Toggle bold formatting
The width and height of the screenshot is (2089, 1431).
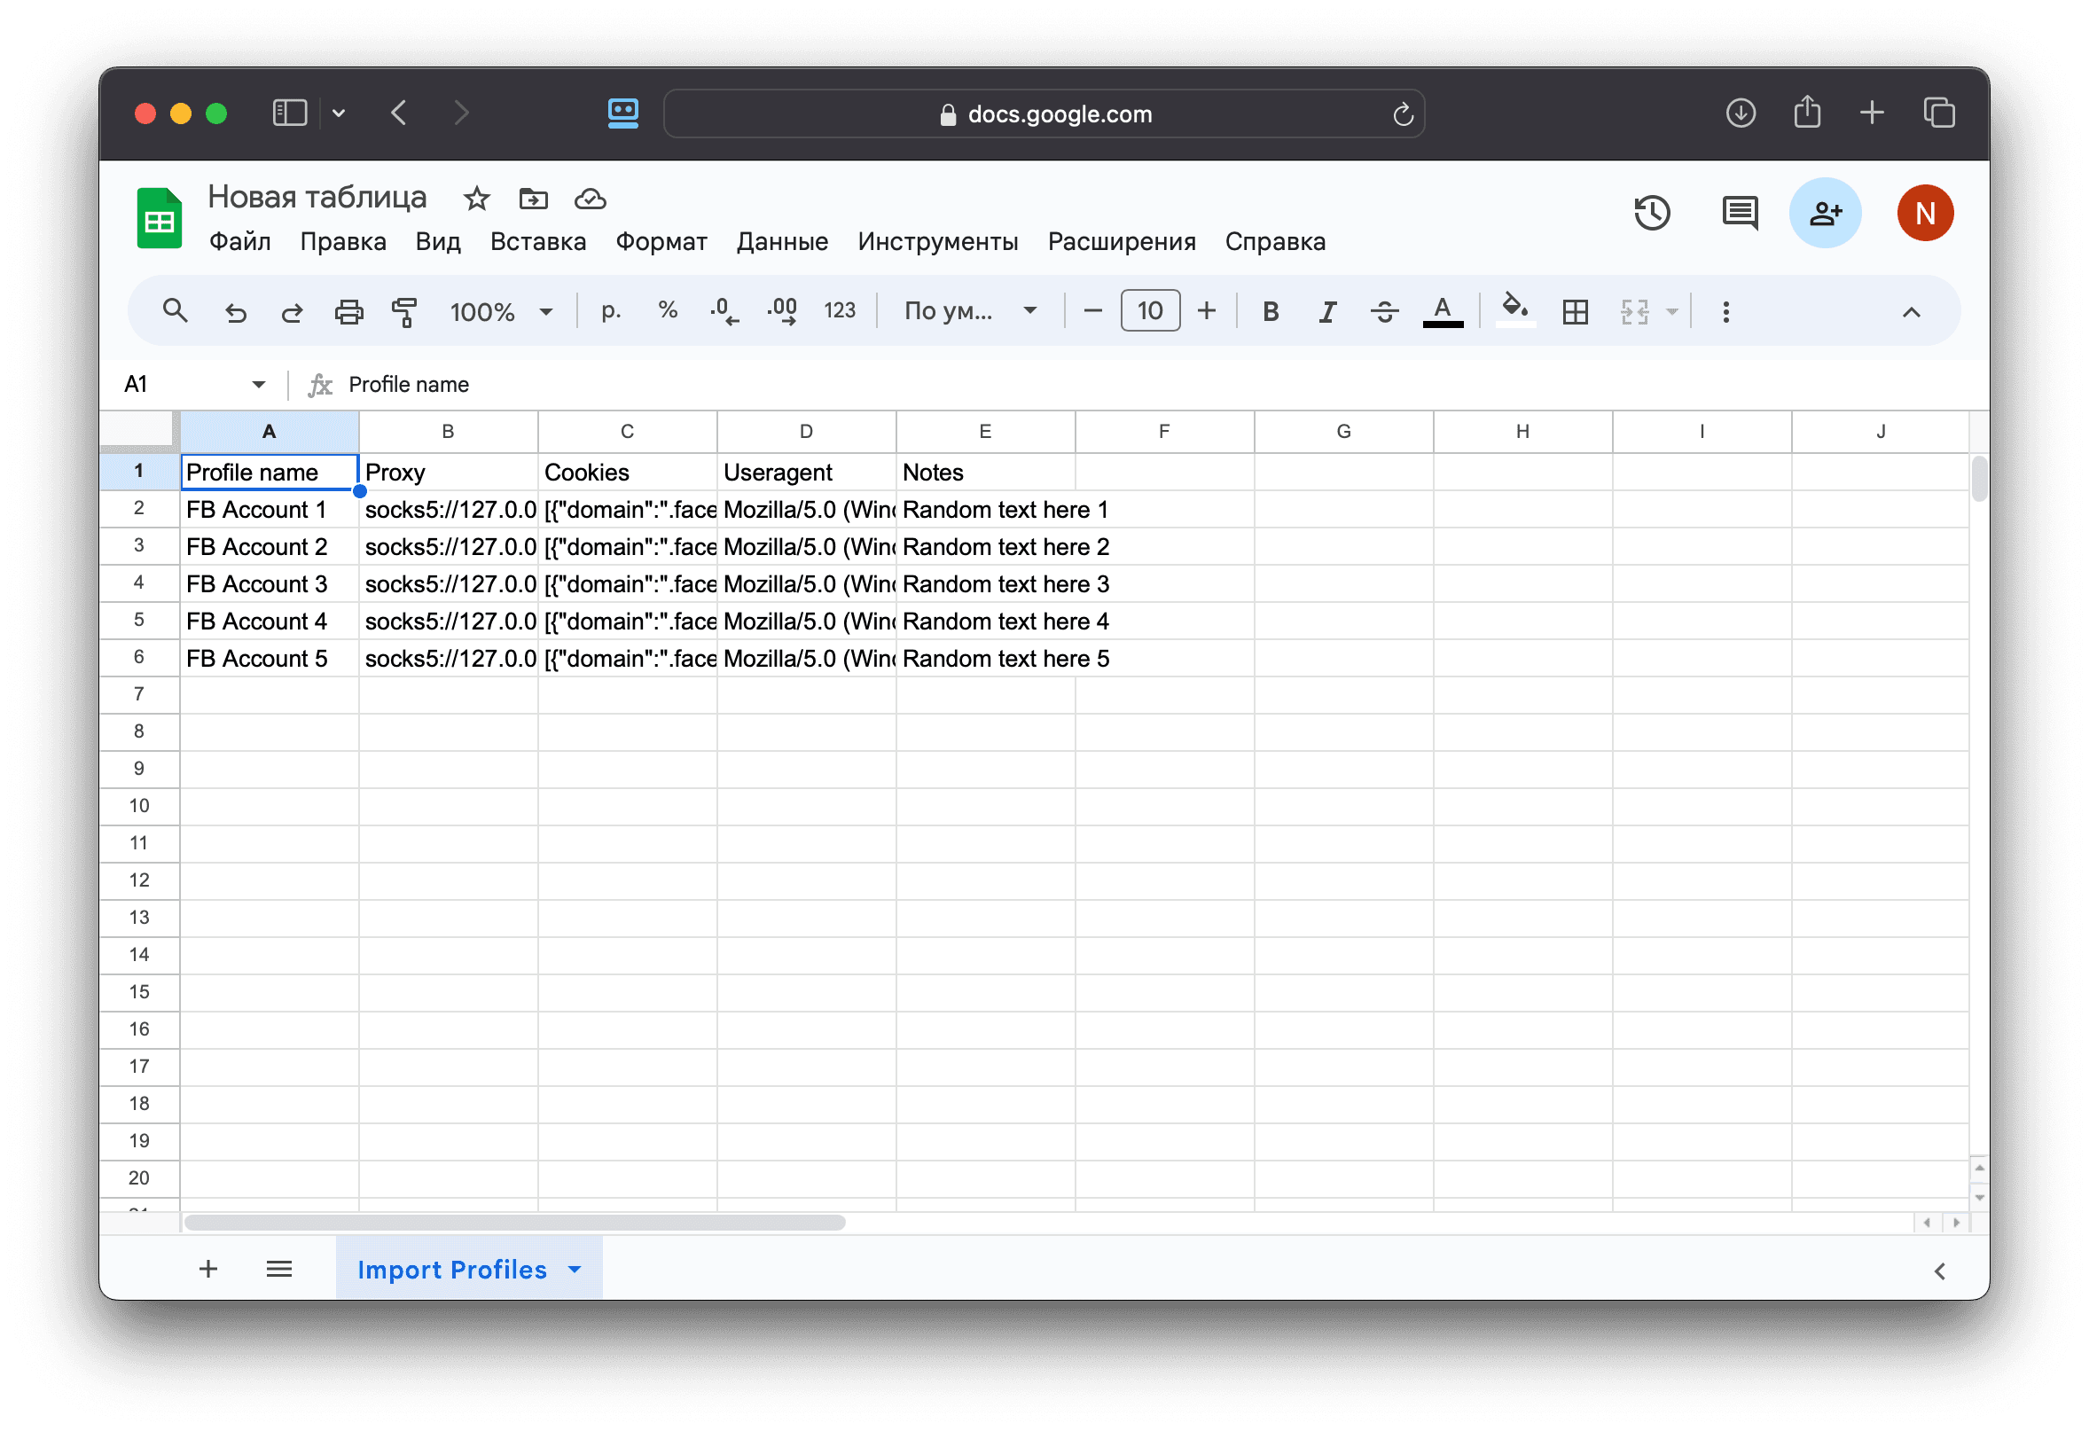pyautogui.click(x=1270, y=312)
